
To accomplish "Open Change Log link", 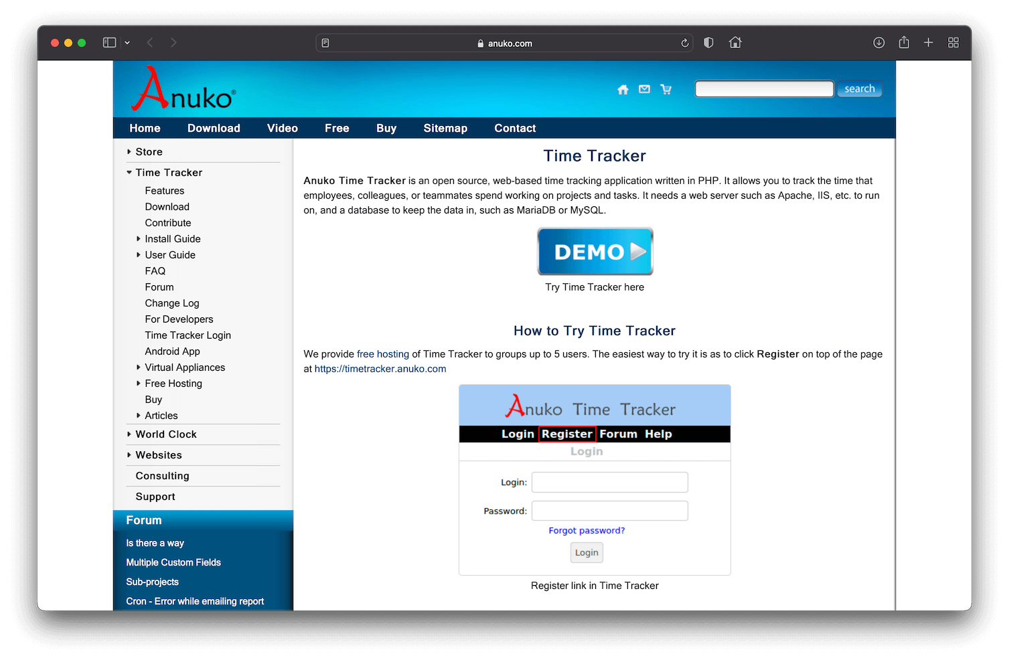I will pos(172,303).
